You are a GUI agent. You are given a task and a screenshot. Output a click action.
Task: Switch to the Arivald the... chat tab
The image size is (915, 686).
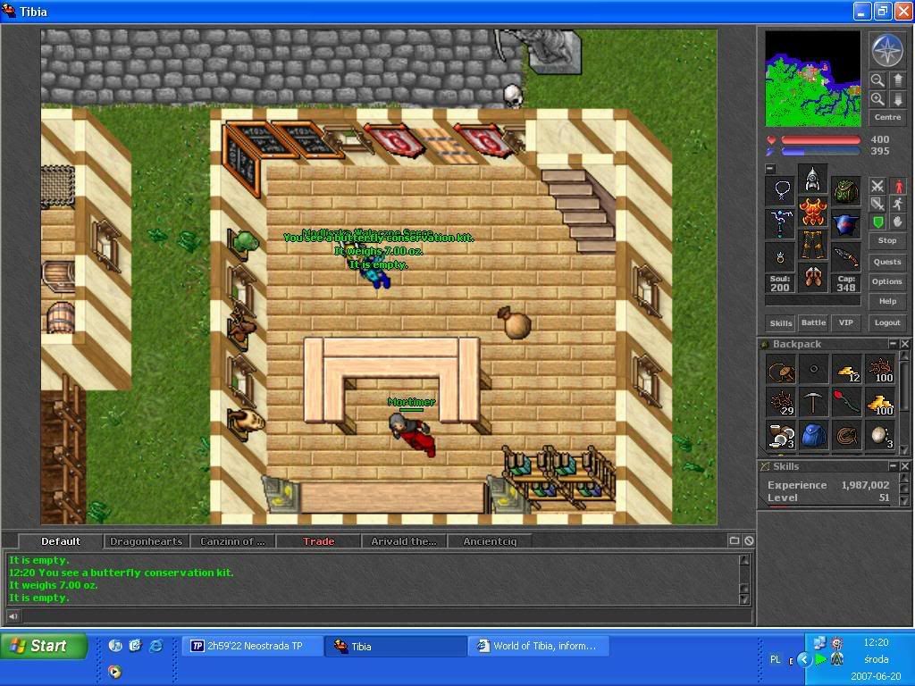(404, 541)
